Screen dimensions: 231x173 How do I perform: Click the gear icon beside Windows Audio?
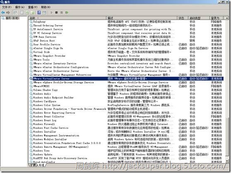coord(31,94)
